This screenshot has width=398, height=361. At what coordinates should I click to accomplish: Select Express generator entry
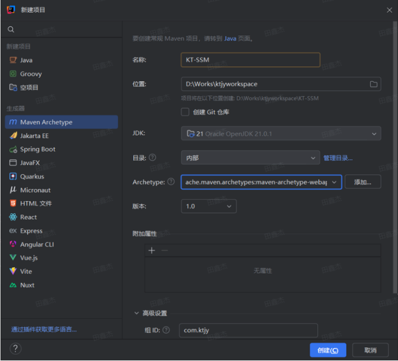pyautogui.click(x=61, y=231)
